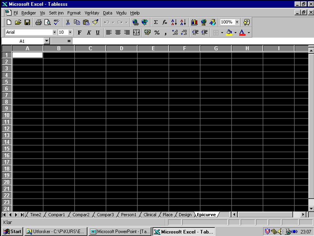Screen dimensions: 314x236
Task: Print with the printer icon
Action: click(39, 22)
